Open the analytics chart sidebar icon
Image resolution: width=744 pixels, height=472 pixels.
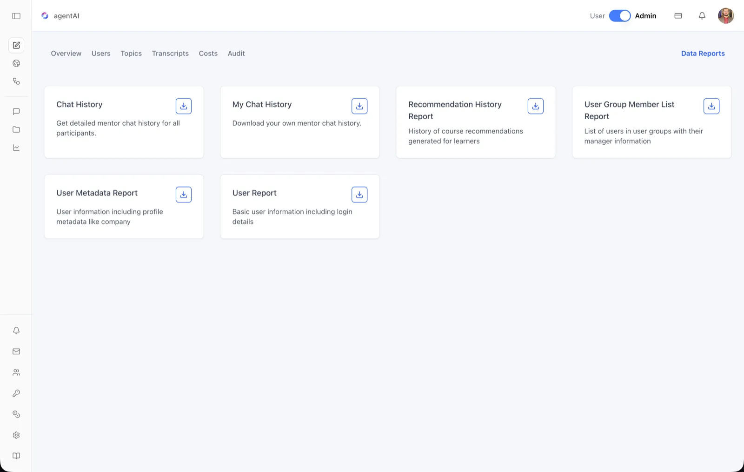[16, 148]
